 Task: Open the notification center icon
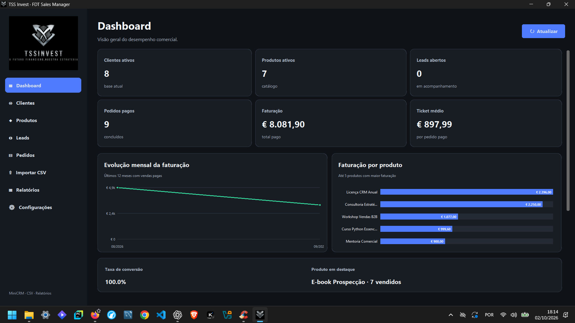pos(566,315)
